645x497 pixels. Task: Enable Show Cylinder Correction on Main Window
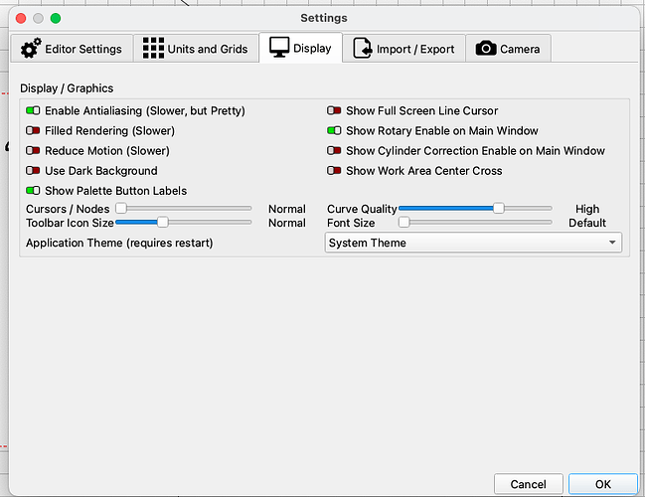[335, 151]
